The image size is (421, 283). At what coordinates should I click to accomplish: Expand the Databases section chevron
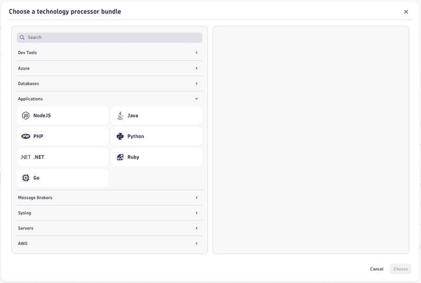[196, 83]
